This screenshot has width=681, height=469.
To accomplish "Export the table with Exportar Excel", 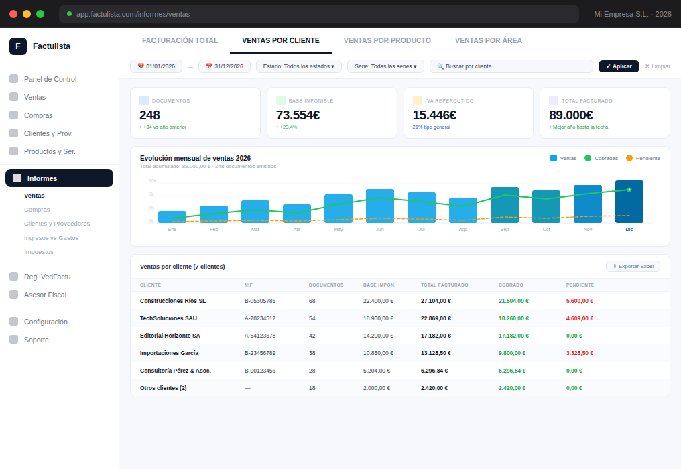I will pos(633,266).
